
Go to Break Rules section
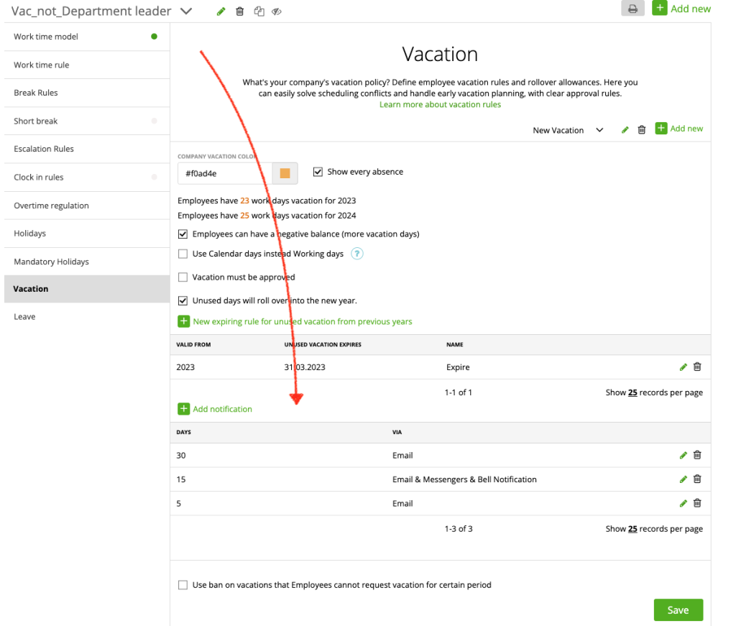(x=87, y=93)
